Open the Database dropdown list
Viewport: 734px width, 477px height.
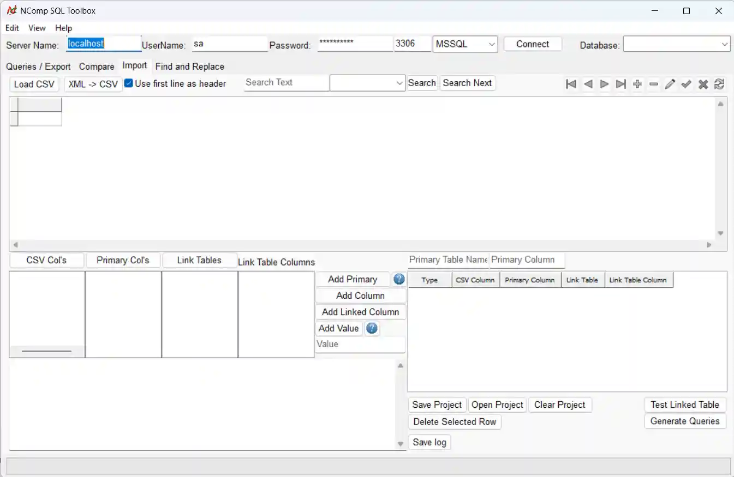click(x=724, y=44)
